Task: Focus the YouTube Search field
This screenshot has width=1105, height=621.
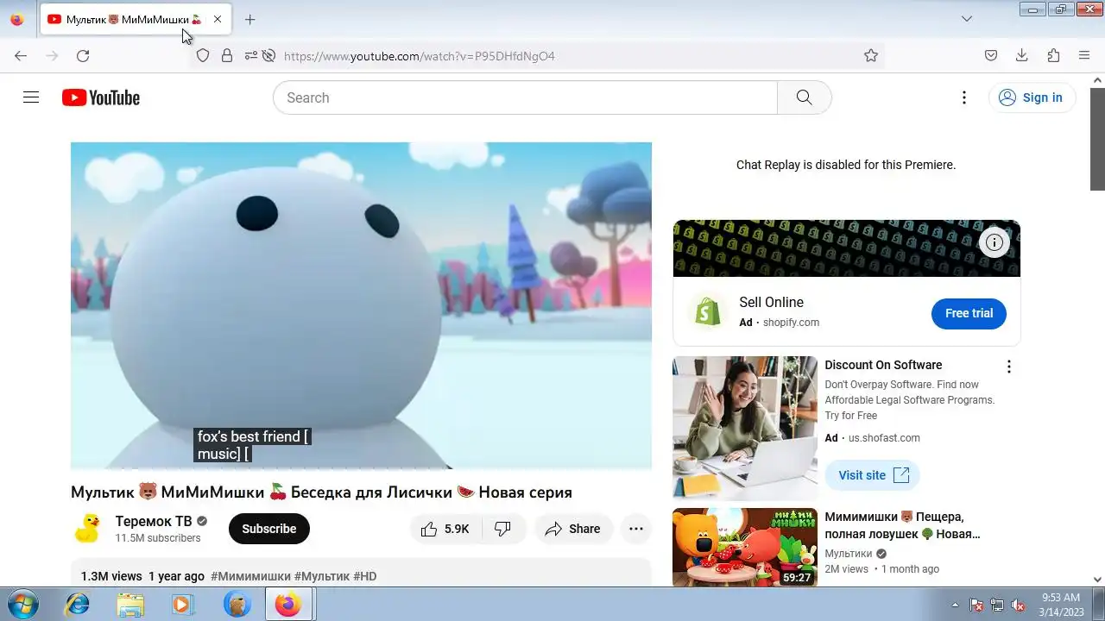Action: (x=525, y=97)
